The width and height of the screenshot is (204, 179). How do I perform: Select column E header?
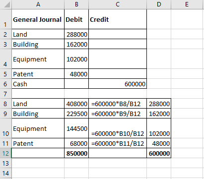pyautogui.click(x=187, y=4)
